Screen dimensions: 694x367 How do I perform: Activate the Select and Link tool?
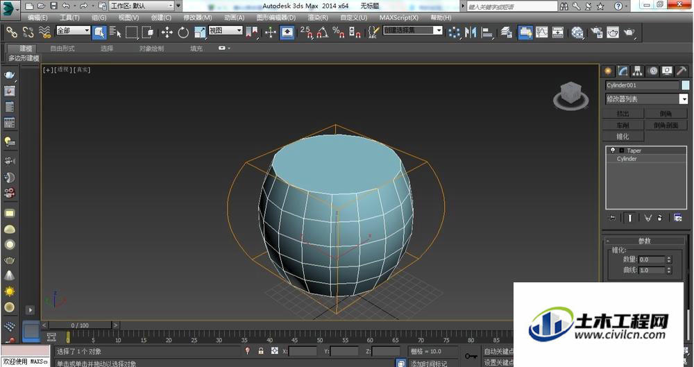[x=11, y=32]
